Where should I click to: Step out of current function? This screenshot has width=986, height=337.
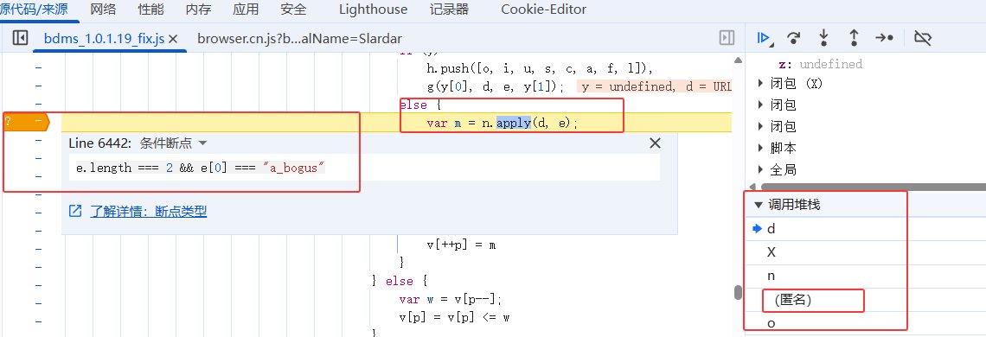(x=854, y=38)
